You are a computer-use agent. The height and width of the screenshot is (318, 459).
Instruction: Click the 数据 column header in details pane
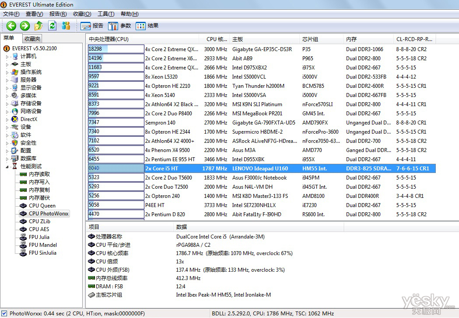coord(259,227)
